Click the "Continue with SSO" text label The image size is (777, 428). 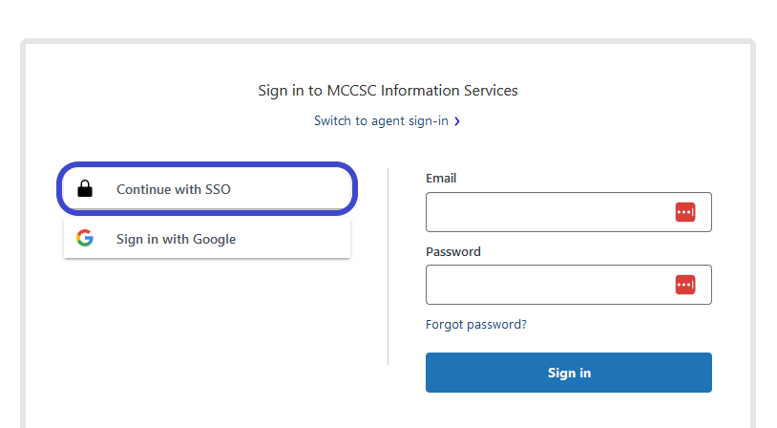pos(174,189)
